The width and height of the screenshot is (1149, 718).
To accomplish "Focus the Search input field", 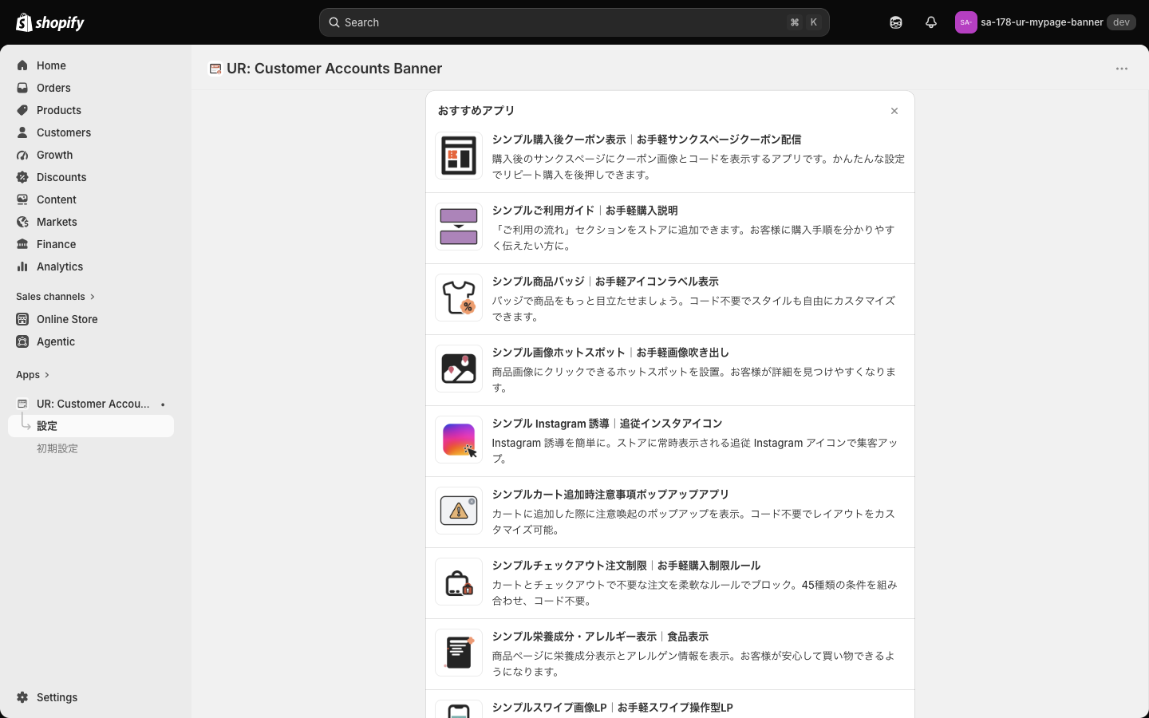I will click(x=574, y=22).
